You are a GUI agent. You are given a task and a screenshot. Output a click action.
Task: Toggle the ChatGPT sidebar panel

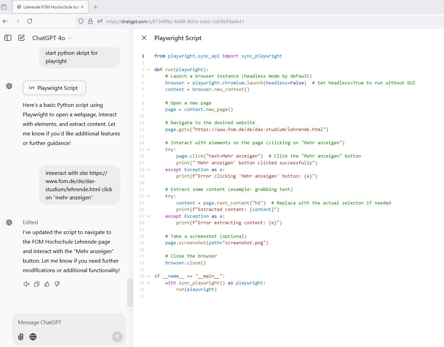coord(8,38)
